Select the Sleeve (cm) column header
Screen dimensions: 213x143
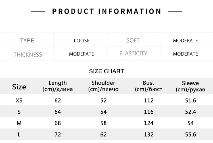190,86
